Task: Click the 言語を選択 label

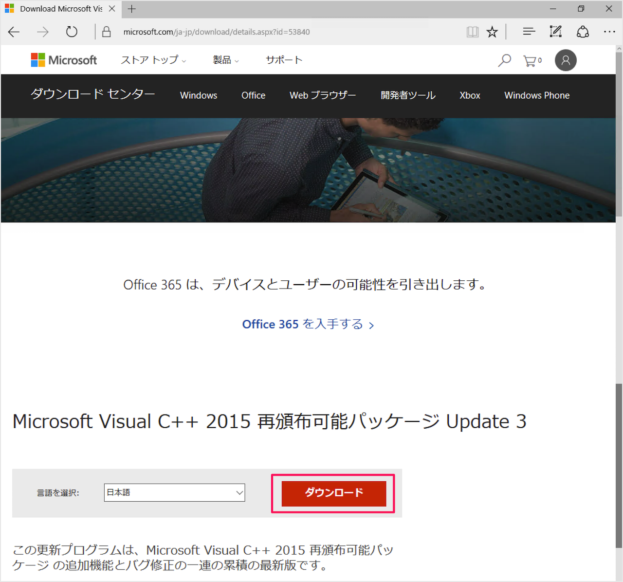Action: (x=58, y=493)
